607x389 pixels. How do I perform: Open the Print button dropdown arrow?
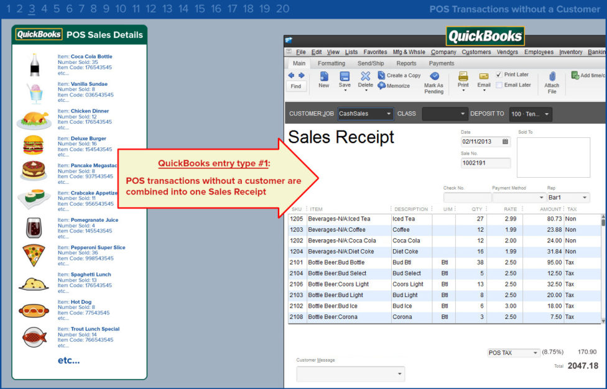tap(463, 91)
